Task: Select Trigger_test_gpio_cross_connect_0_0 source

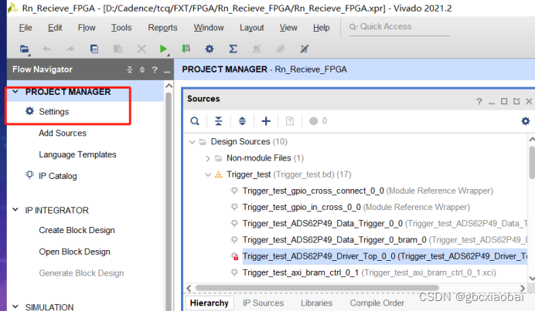Action: [313, 191]
